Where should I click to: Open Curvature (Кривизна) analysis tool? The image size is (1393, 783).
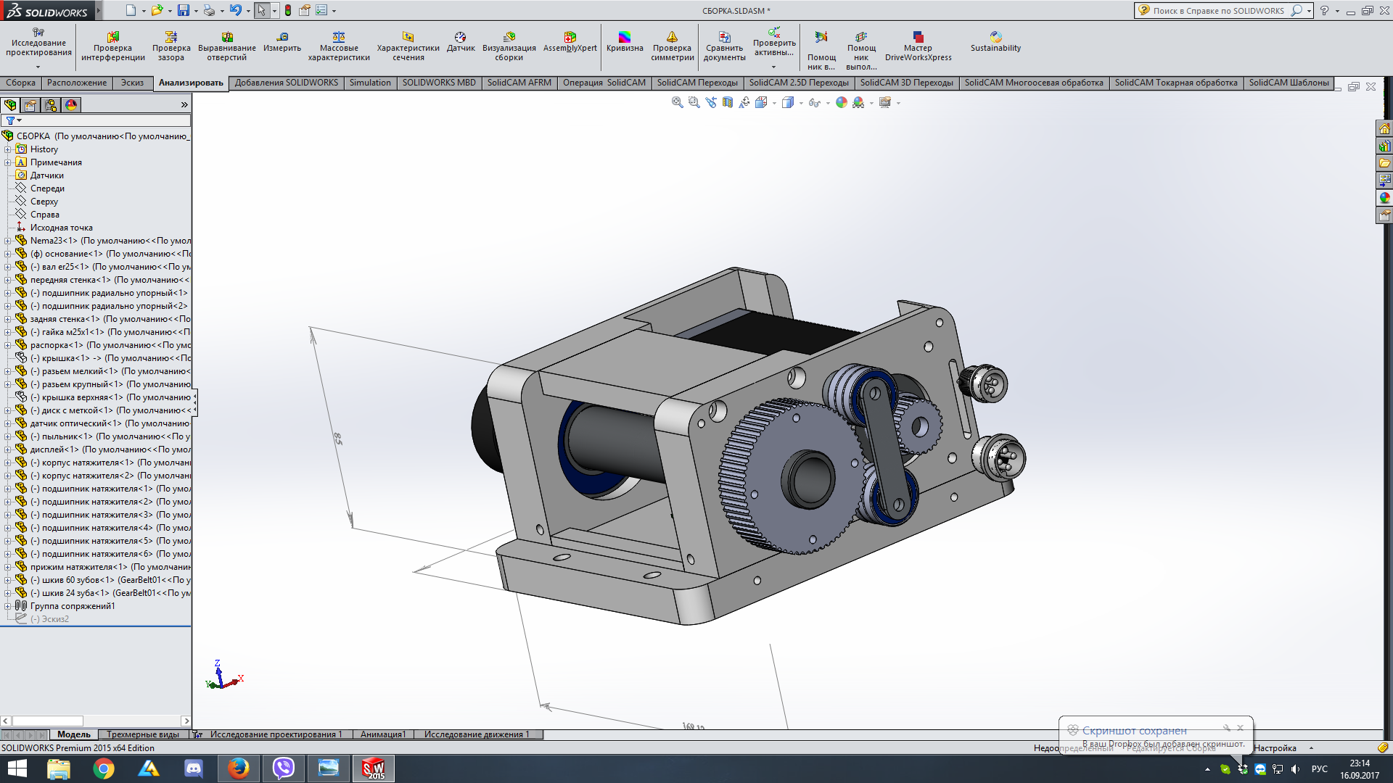[x=624, y=42]
